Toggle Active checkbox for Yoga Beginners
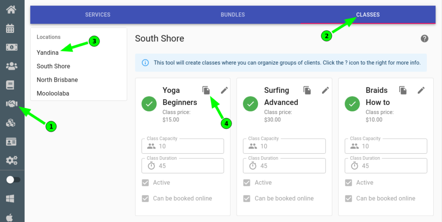 [x=145, y=183]
